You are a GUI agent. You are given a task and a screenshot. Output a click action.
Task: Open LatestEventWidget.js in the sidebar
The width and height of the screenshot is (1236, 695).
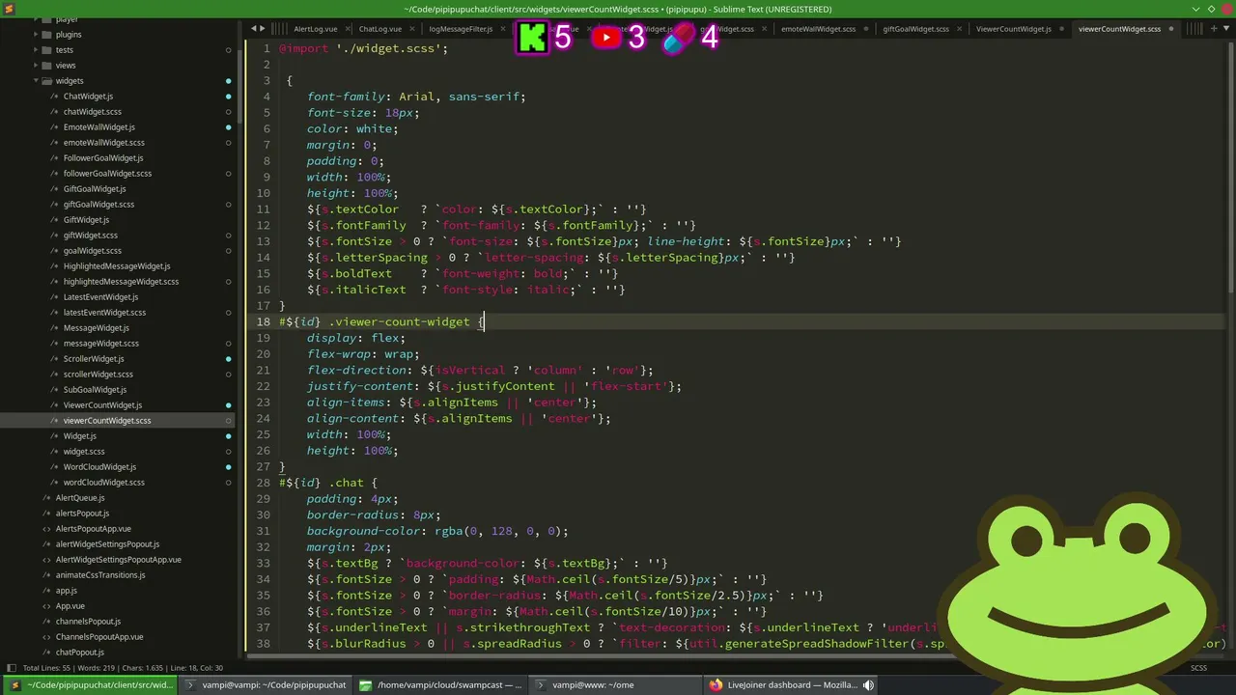tap(101, 297)
